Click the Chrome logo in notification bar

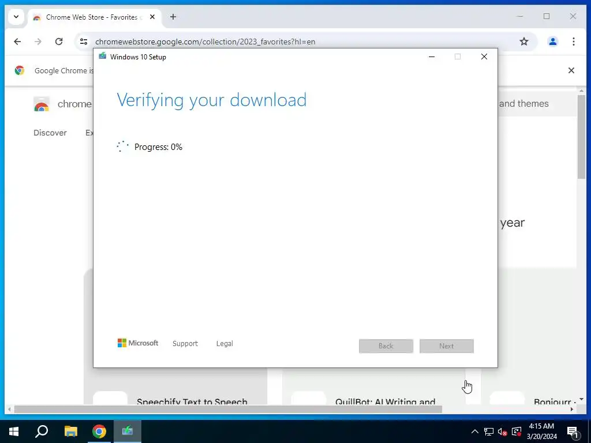coord(20,70)
